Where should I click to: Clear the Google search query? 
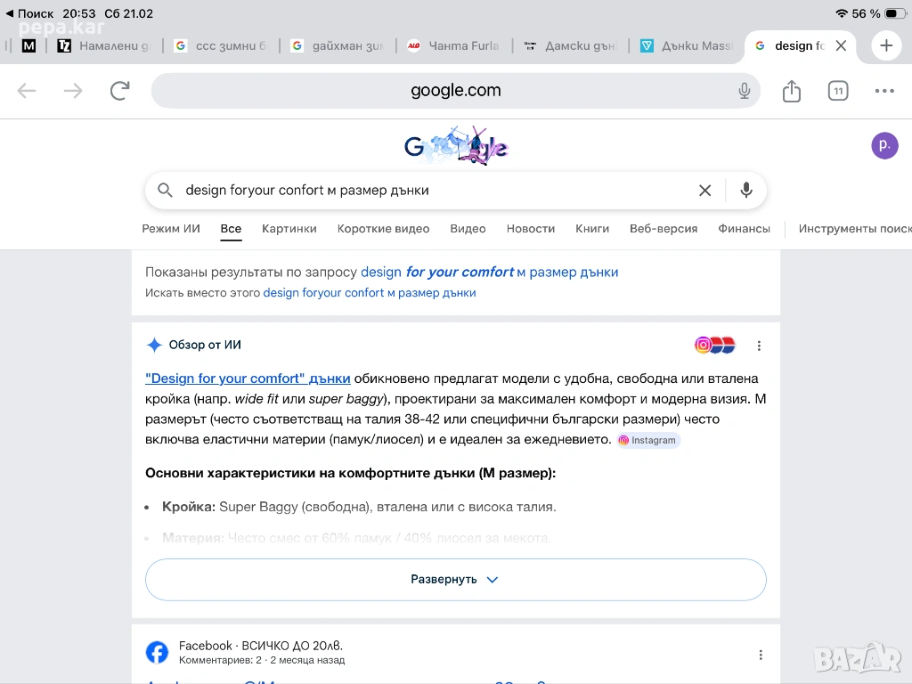(704, 190)
